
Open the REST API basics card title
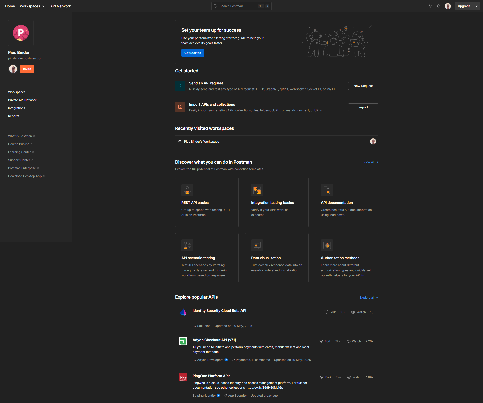tap(195, 203)
